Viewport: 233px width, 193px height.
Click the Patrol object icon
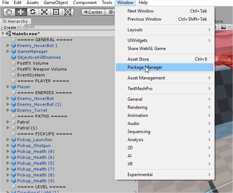click(x=14, y=122)
